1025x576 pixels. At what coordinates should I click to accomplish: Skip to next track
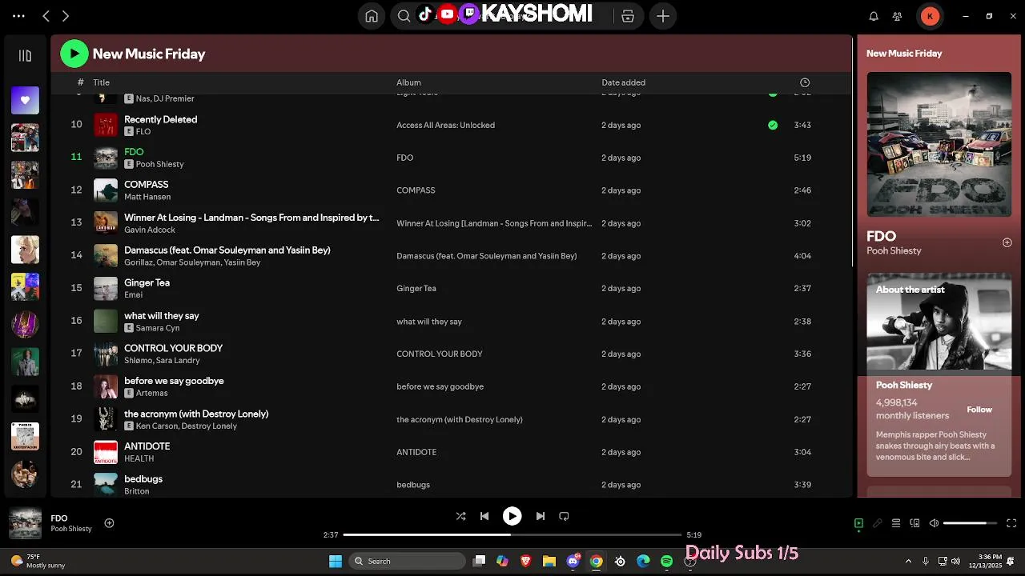click(540, 516)
